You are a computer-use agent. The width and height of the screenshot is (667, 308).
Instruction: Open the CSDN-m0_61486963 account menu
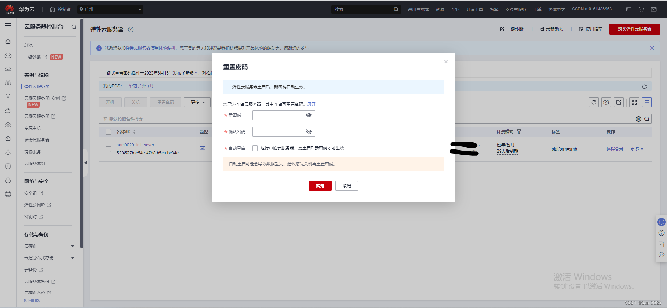592,9
